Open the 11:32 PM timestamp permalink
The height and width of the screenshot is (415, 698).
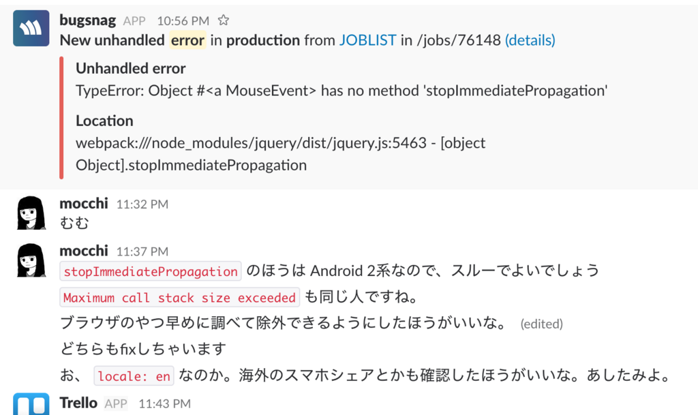click(x=142, y=204)
